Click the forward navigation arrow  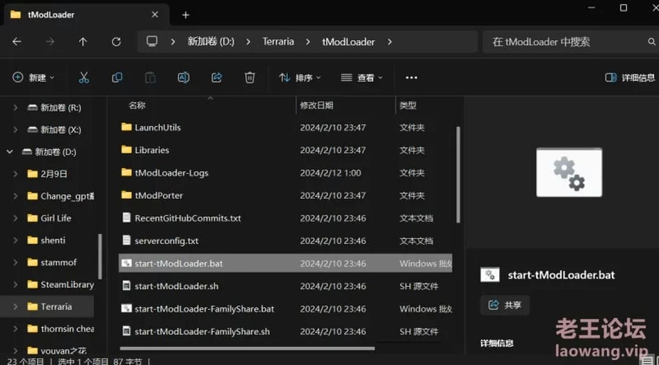(50, 42)
